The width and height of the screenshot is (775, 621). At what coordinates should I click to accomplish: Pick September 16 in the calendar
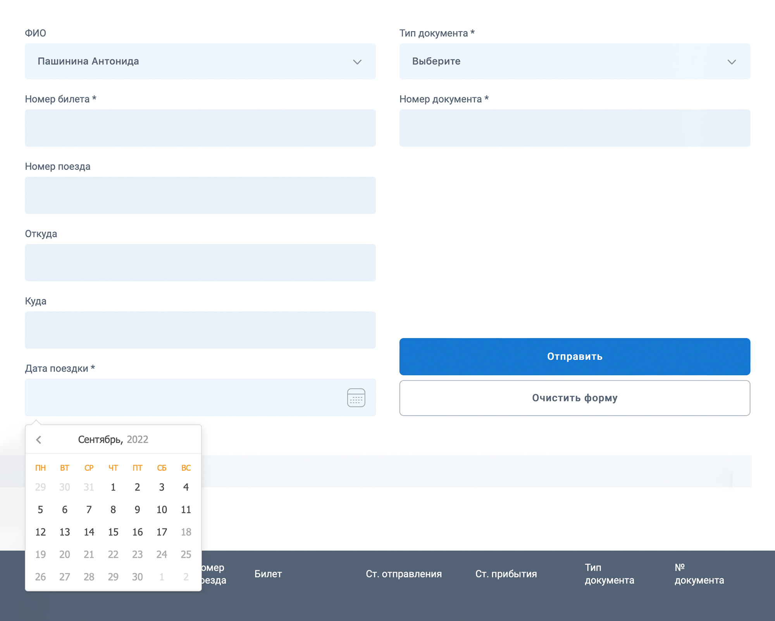click(x=137, y=532)
